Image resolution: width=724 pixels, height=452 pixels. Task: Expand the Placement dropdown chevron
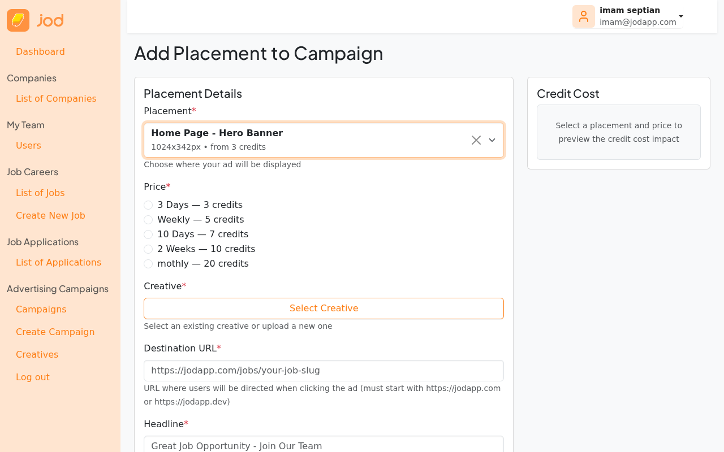492,140
